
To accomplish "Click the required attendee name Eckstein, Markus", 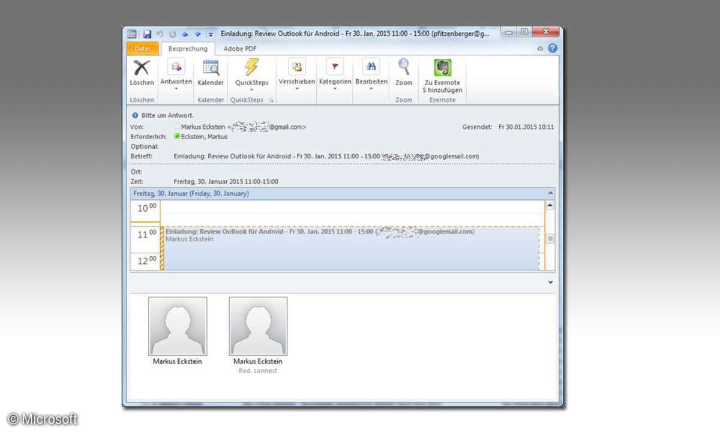I will [x=205, y=137].
